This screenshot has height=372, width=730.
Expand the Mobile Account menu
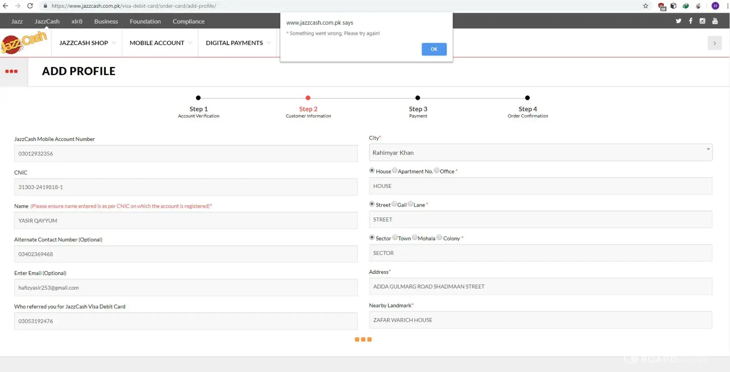tap(160, 43)
